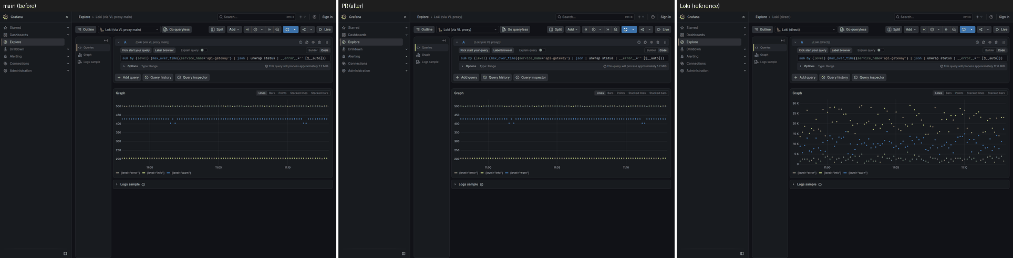Open Alerting in PR (after) sidebar

click(x=354, y=56)
